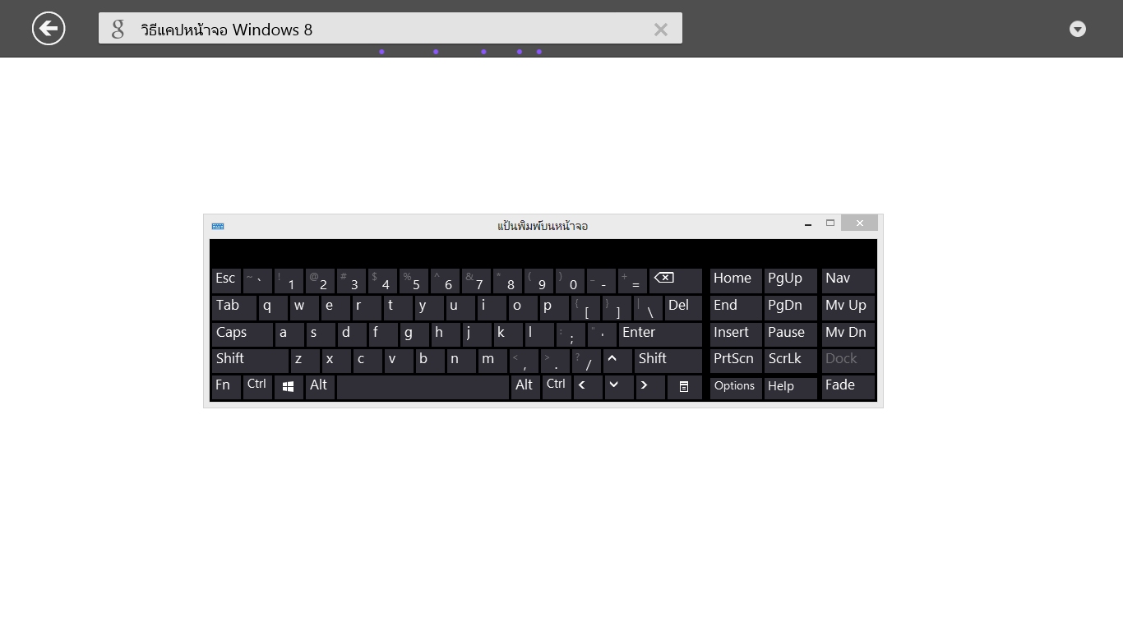Tap the semicolon key
This screenshot has width=1123, height=631.
point(571,334)
